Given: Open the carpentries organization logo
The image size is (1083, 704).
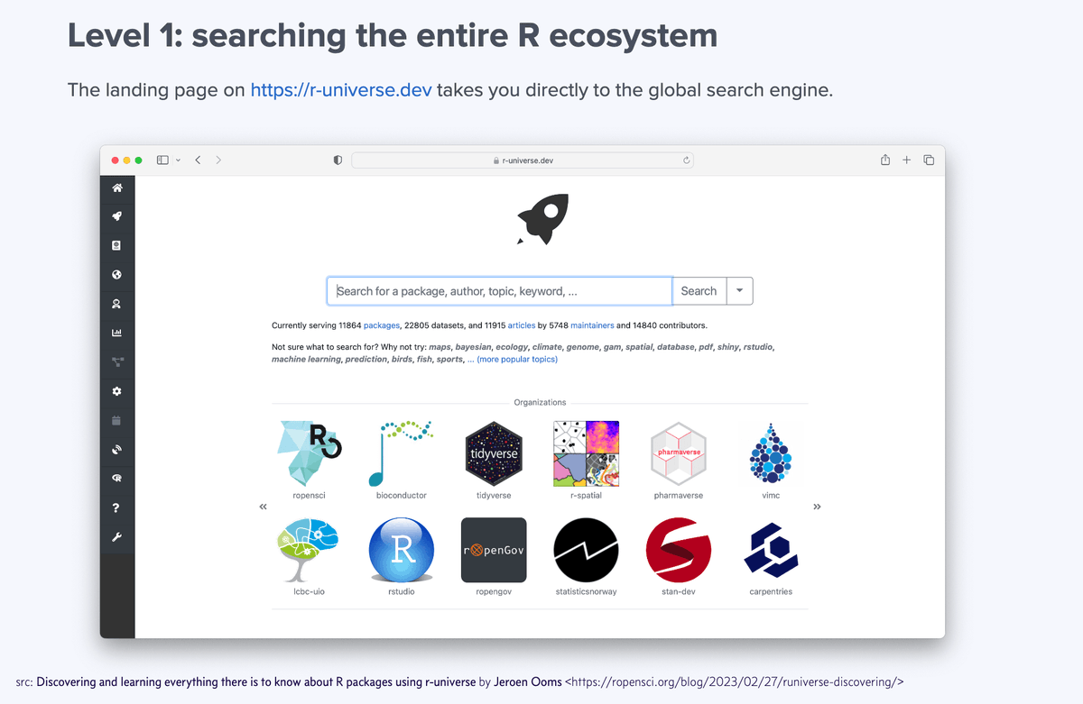Looking at the screenshot, I should coord(771,550).
